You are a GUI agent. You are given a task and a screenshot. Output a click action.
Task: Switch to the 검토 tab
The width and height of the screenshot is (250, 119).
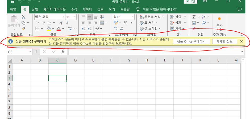click(100, 9)
